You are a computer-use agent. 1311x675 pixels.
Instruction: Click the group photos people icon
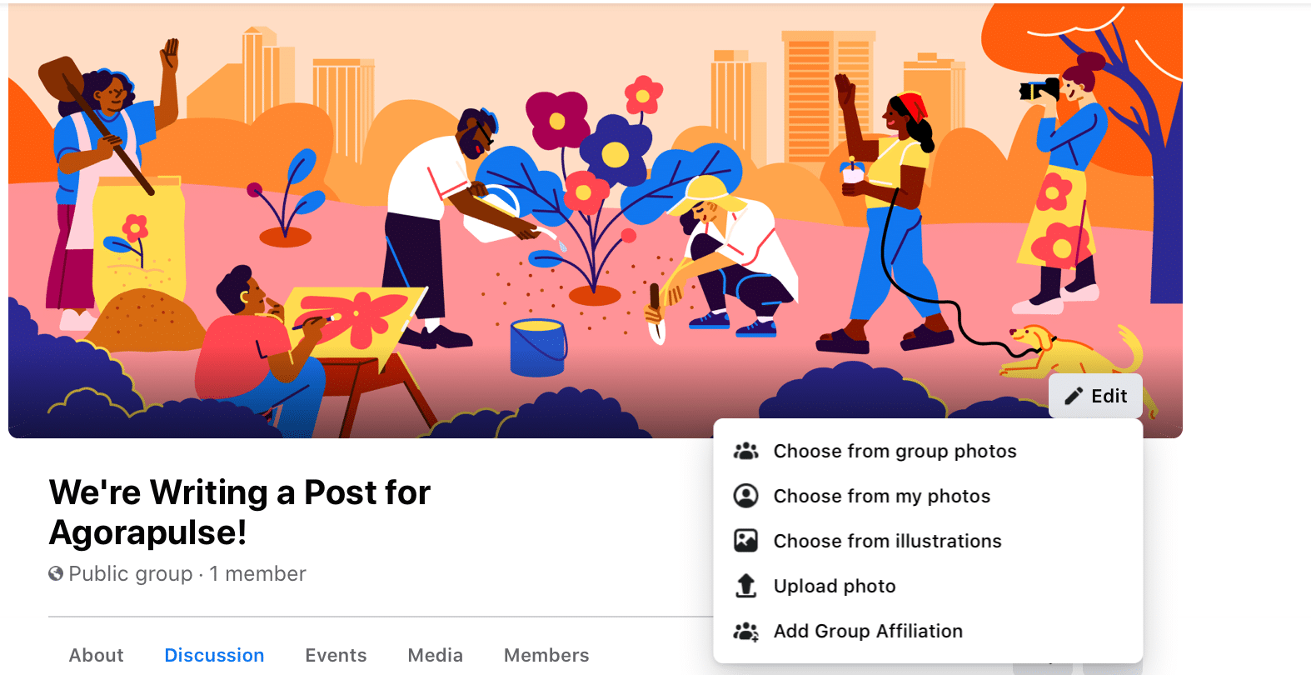tap(745, 451)
